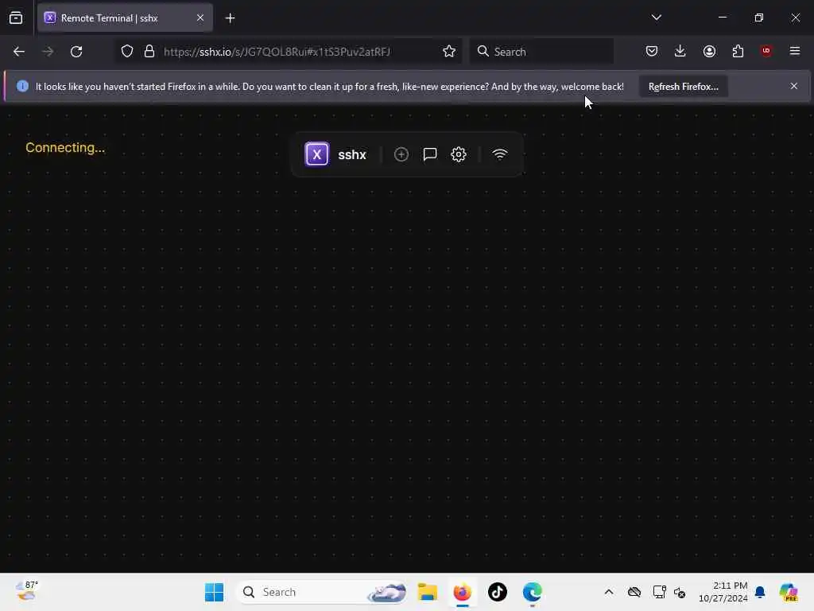View site security padlock info
The height and width of the screenshot is (611, 814).
coord(149,52)
